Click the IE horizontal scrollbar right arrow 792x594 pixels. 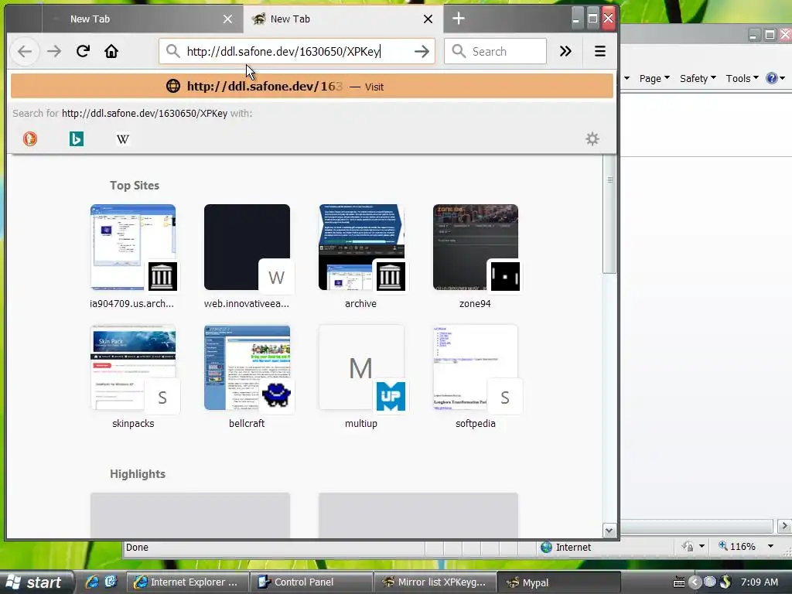coord(784,526)
